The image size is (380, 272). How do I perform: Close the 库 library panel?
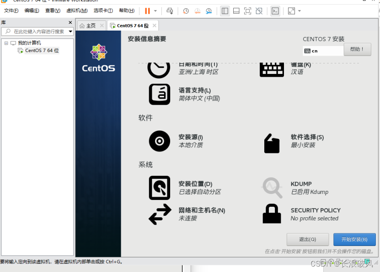[70, 22]
